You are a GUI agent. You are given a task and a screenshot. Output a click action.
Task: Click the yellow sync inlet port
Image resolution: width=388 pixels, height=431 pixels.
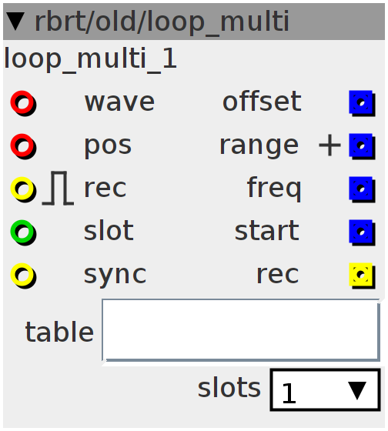(x=23, y=276)
